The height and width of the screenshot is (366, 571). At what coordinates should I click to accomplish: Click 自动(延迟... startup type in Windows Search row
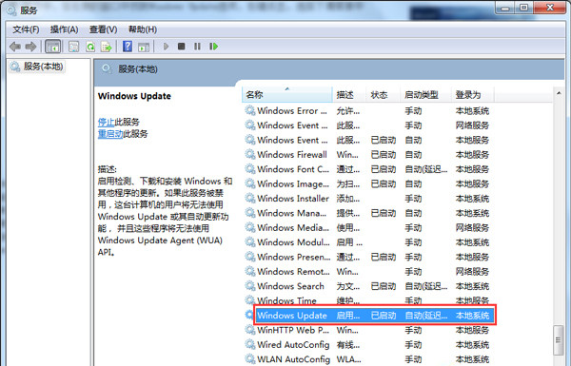click(426, 286)
